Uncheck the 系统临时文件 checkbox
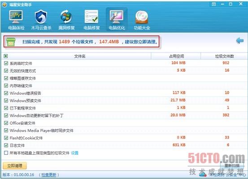 (6, 63)
